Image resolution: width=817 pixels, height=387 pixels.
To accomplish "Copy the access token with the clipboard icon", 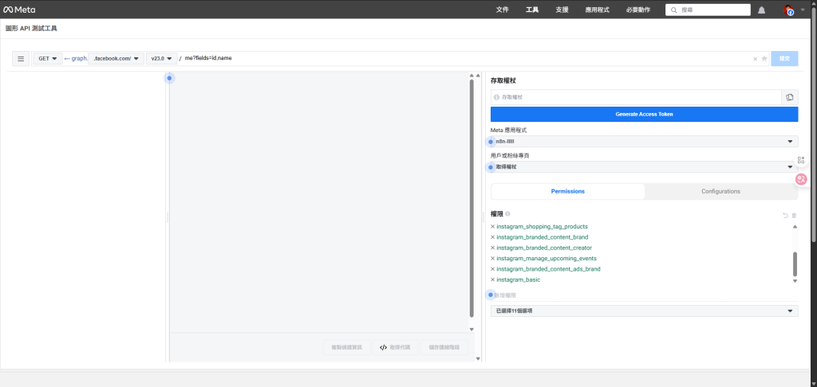I will [790, 97].
